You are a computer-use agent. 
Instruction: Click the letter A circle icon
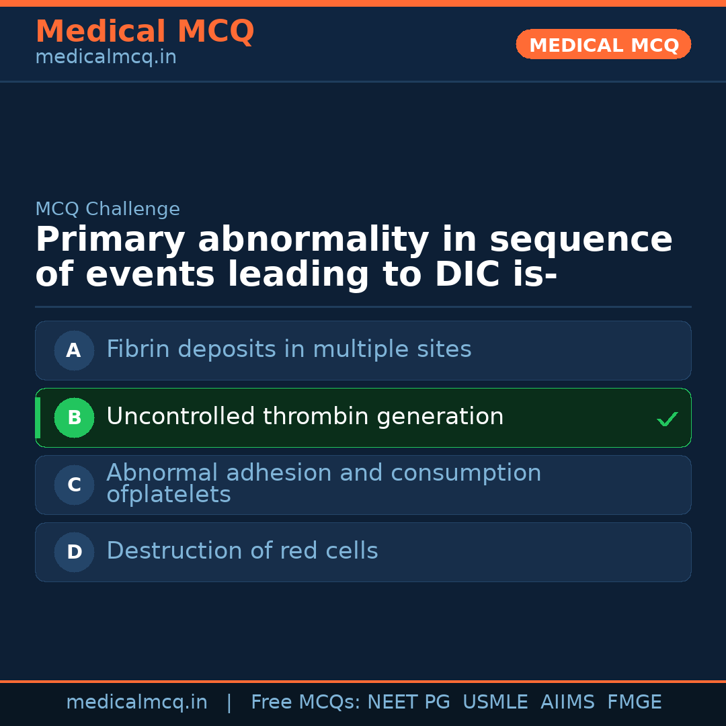point(74,350)
